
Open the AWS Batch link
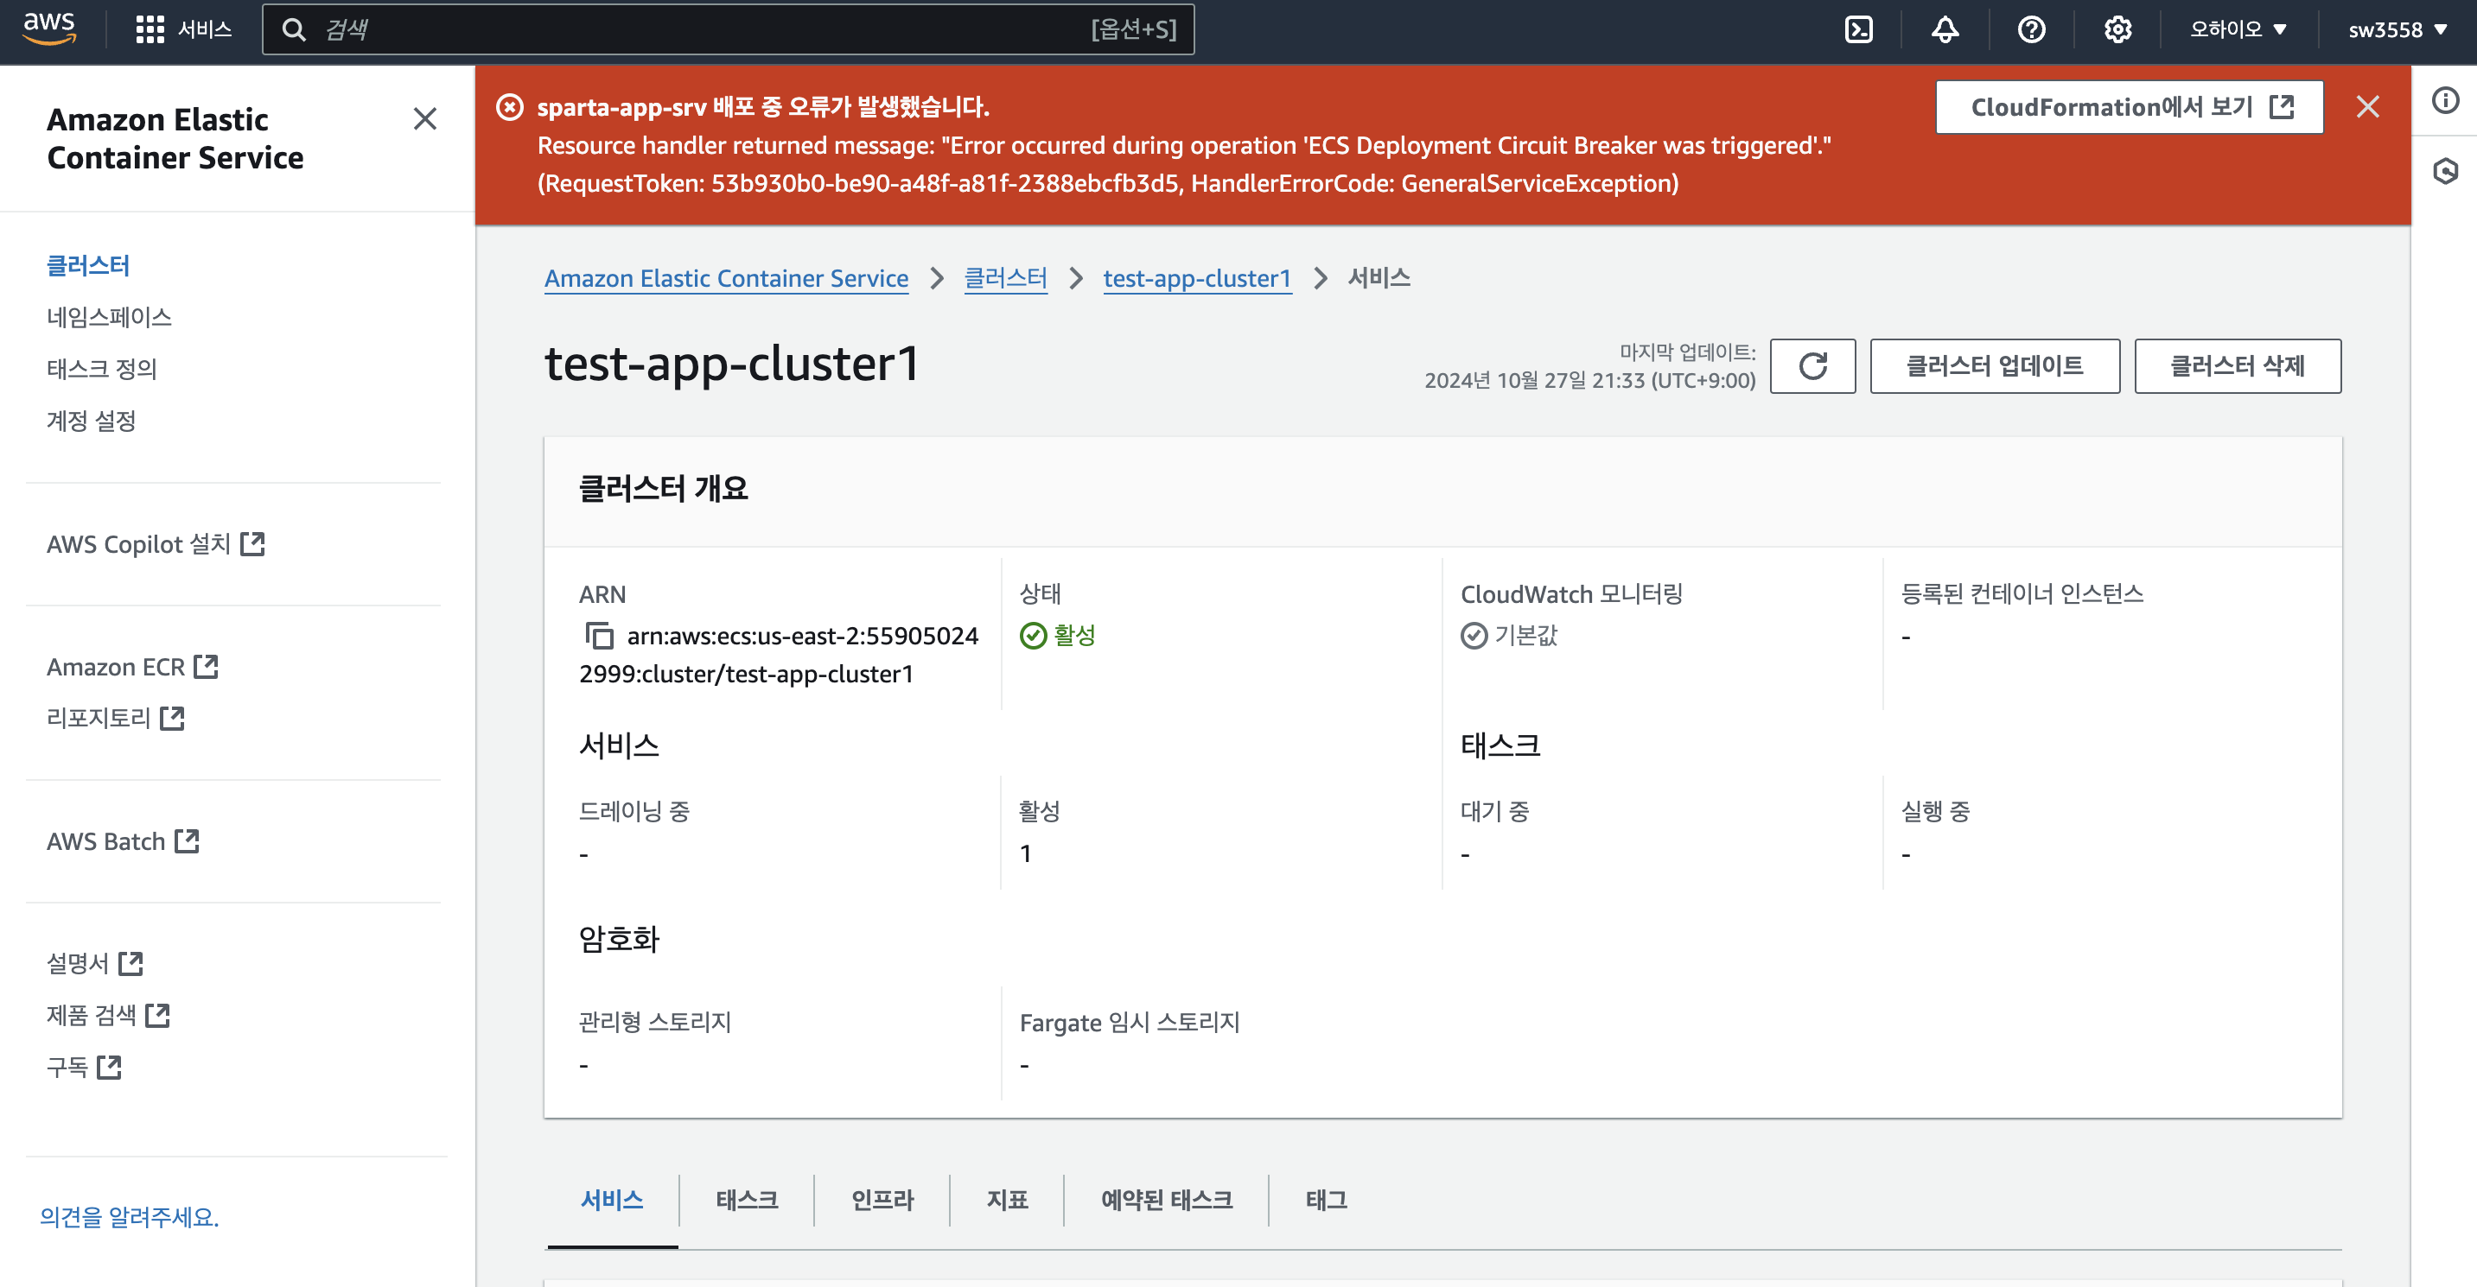pyautogui.click(x=123, y=841)
